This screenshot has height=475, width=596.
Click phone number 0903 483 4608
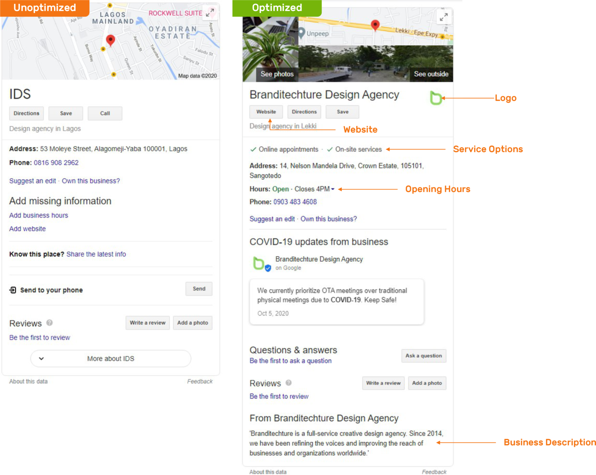pos(295,202)
